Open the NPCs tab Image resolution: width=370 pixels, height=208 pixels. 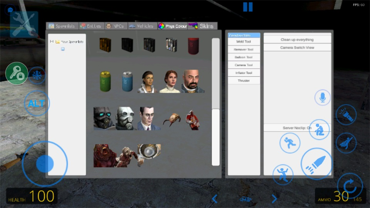[116, 26]
